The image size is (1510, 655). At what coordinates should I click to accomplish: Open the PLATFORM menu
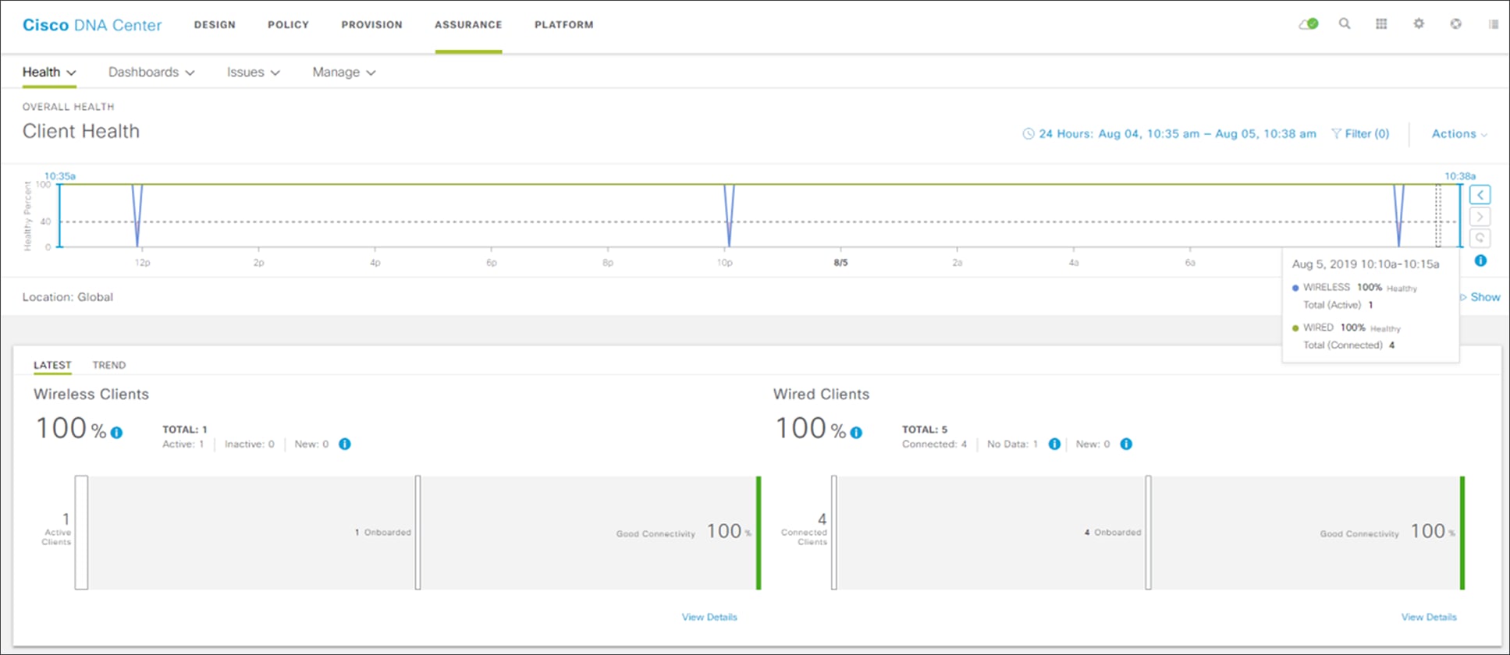click(x=563, y=25)
